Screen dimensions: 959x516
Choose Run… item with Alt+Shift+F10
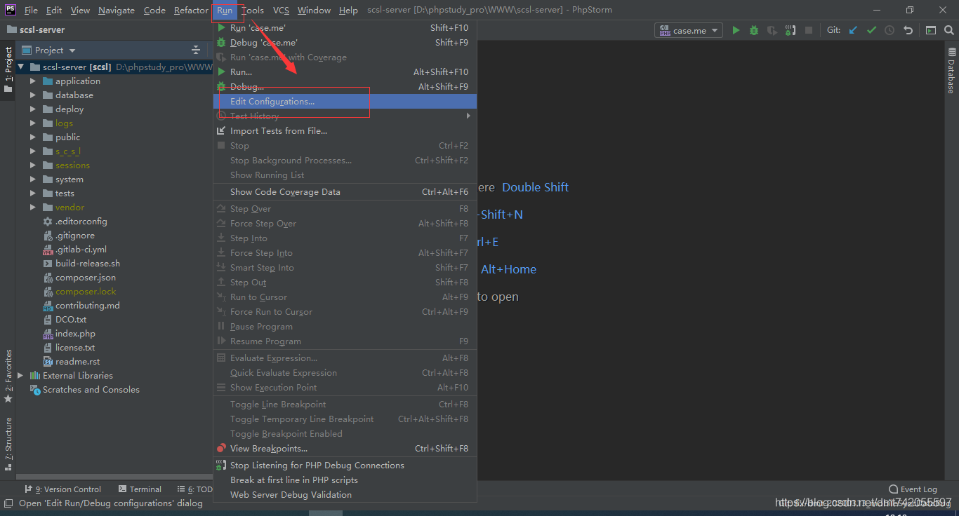[x=345, y=72]
